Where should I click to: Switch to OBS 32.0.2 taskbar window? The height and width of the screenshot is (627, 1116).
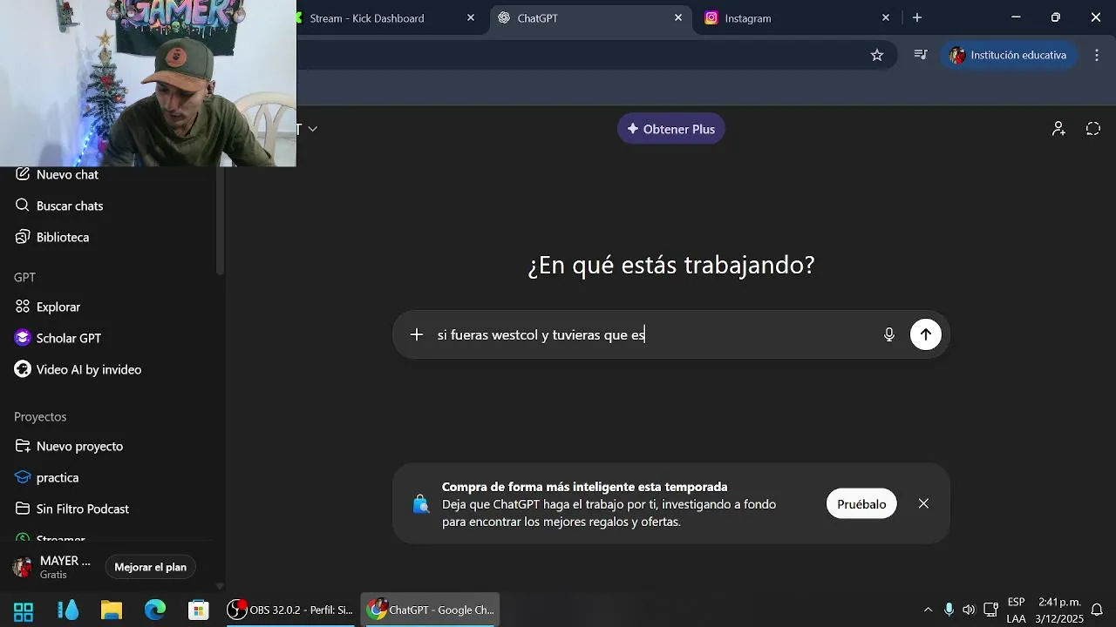click(x=290, y=610)
